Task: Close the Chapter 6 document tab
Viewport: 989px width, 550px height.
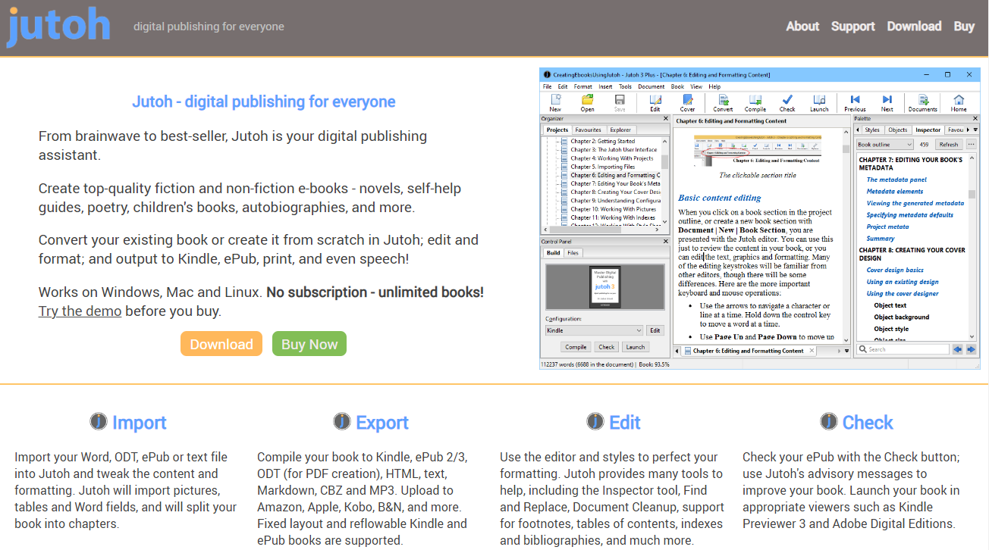Action: click(812, 351)
